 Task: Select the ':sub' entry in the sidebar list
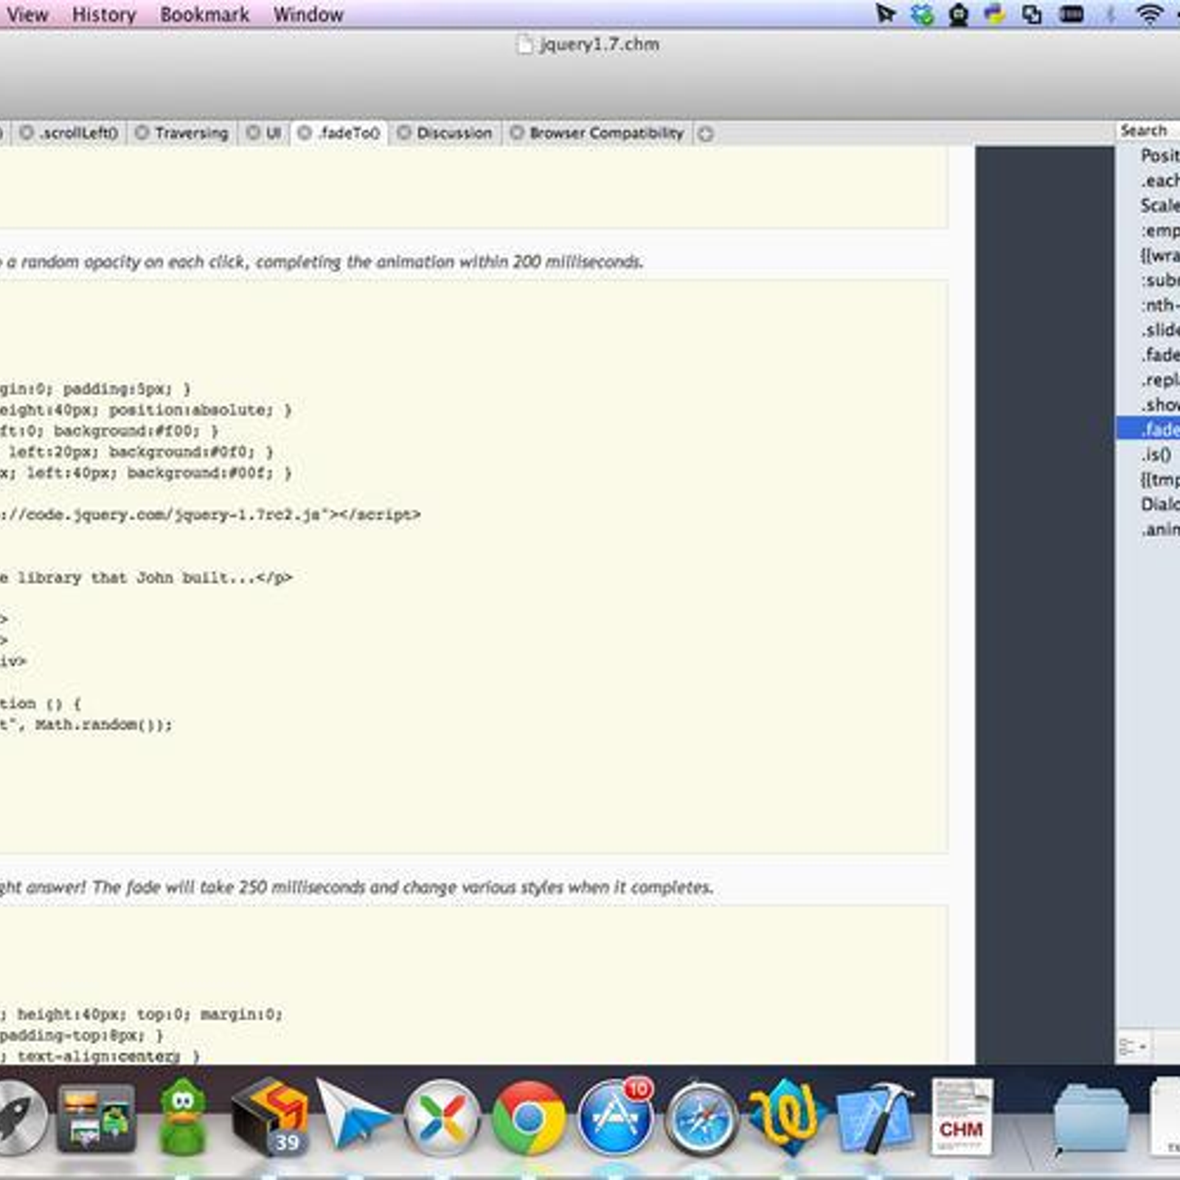coord(1148,280)
